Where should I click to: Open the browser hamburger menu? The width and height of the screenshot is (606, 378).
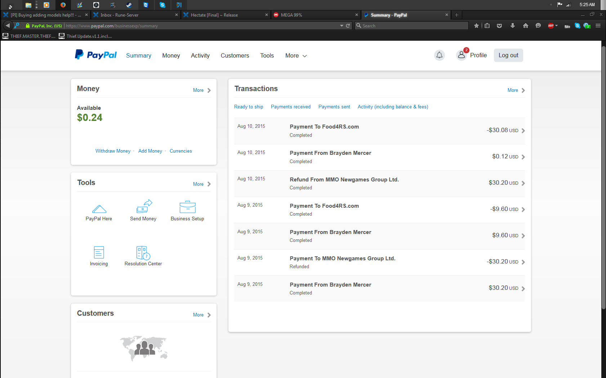[598, 26]
